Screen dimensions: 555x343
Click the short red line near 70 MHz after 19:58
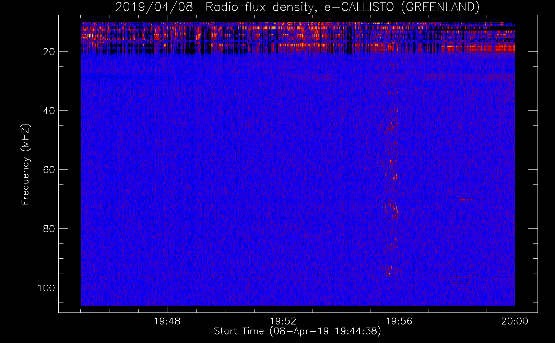click(467, 200)
